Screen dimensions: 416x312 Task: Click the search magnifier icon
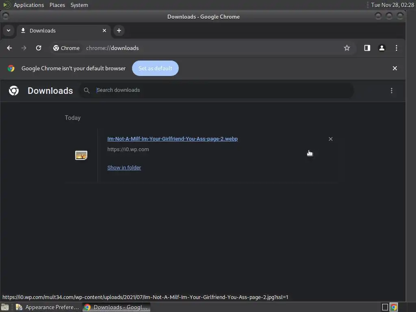(87, 91)
